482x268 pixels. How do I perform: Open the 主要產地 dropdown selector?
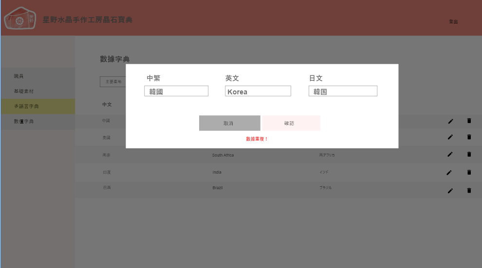click(x=113, y=82)
